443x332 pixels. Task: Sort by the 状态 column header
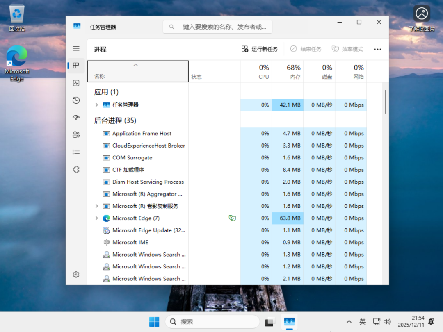tap(215, 71)
